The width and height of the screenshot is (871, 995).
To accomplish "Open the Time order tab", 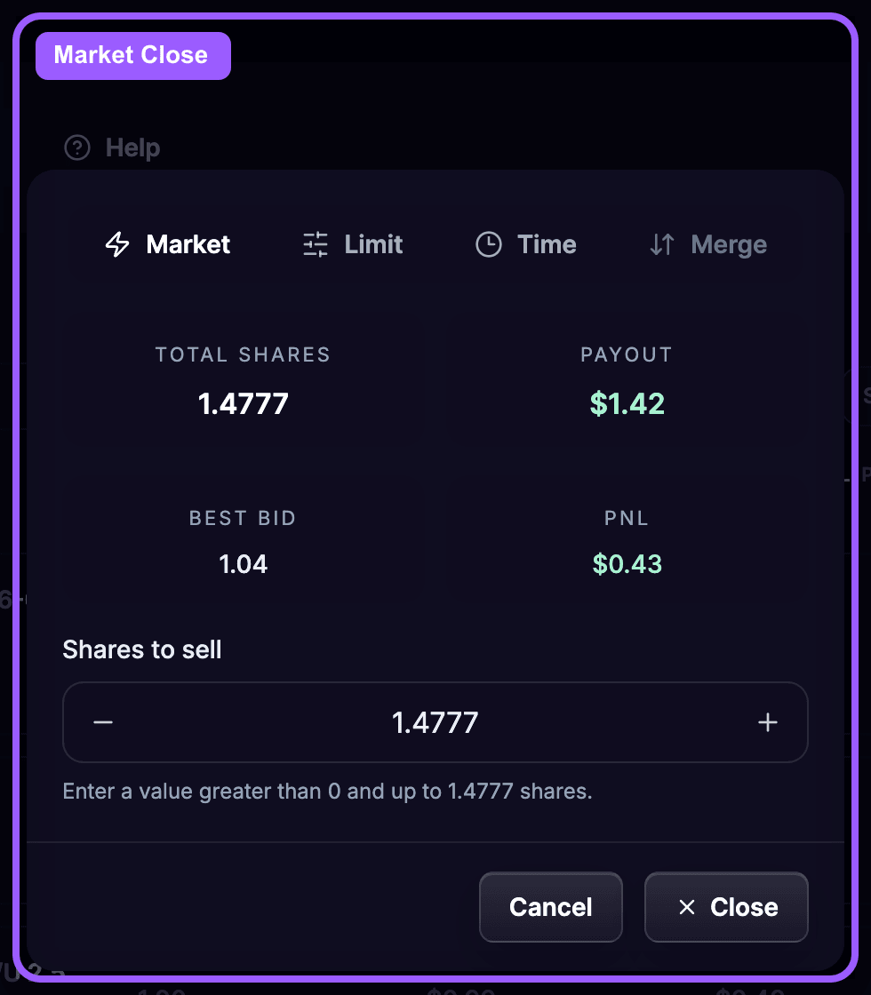I will click(x=547, y=244).
